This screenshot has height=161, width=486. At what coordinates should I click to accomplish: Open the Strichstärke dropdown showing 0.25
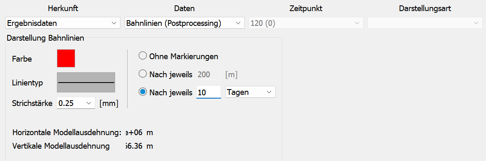tap(76, 103)
